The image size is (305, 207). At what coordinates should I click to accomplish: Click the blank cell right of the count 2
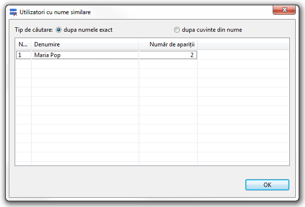pos(243,55)
